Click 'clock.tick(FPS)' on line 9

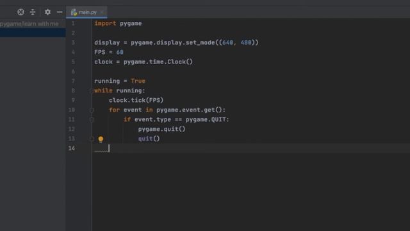pos(136,100)
